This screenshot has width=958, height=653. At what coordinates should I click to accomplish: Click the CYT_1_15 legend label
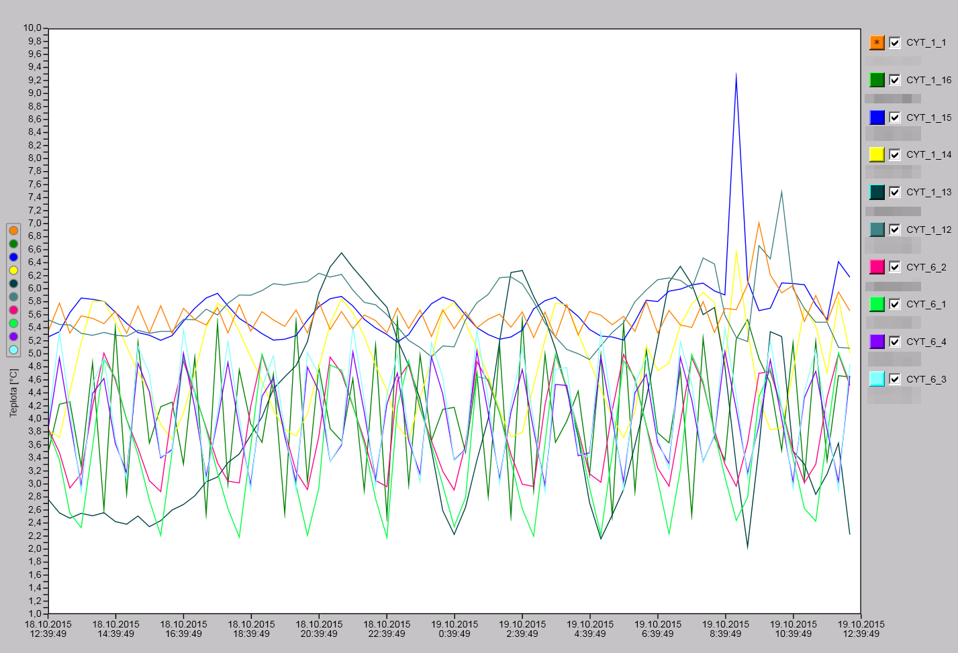[x=928, y=117]
